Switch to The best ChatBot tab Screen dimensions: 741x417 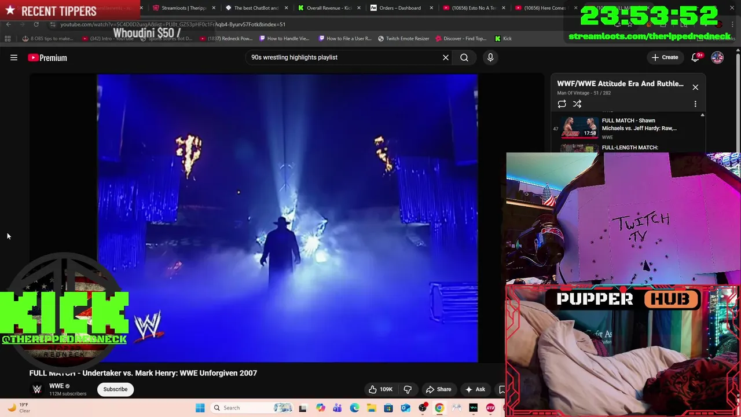tap(256, 8)
